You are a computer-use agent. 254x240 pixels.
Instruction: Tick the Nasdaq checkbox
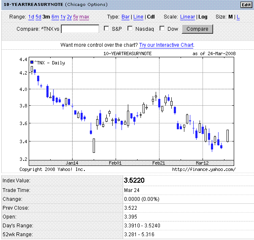coord(130,29)
